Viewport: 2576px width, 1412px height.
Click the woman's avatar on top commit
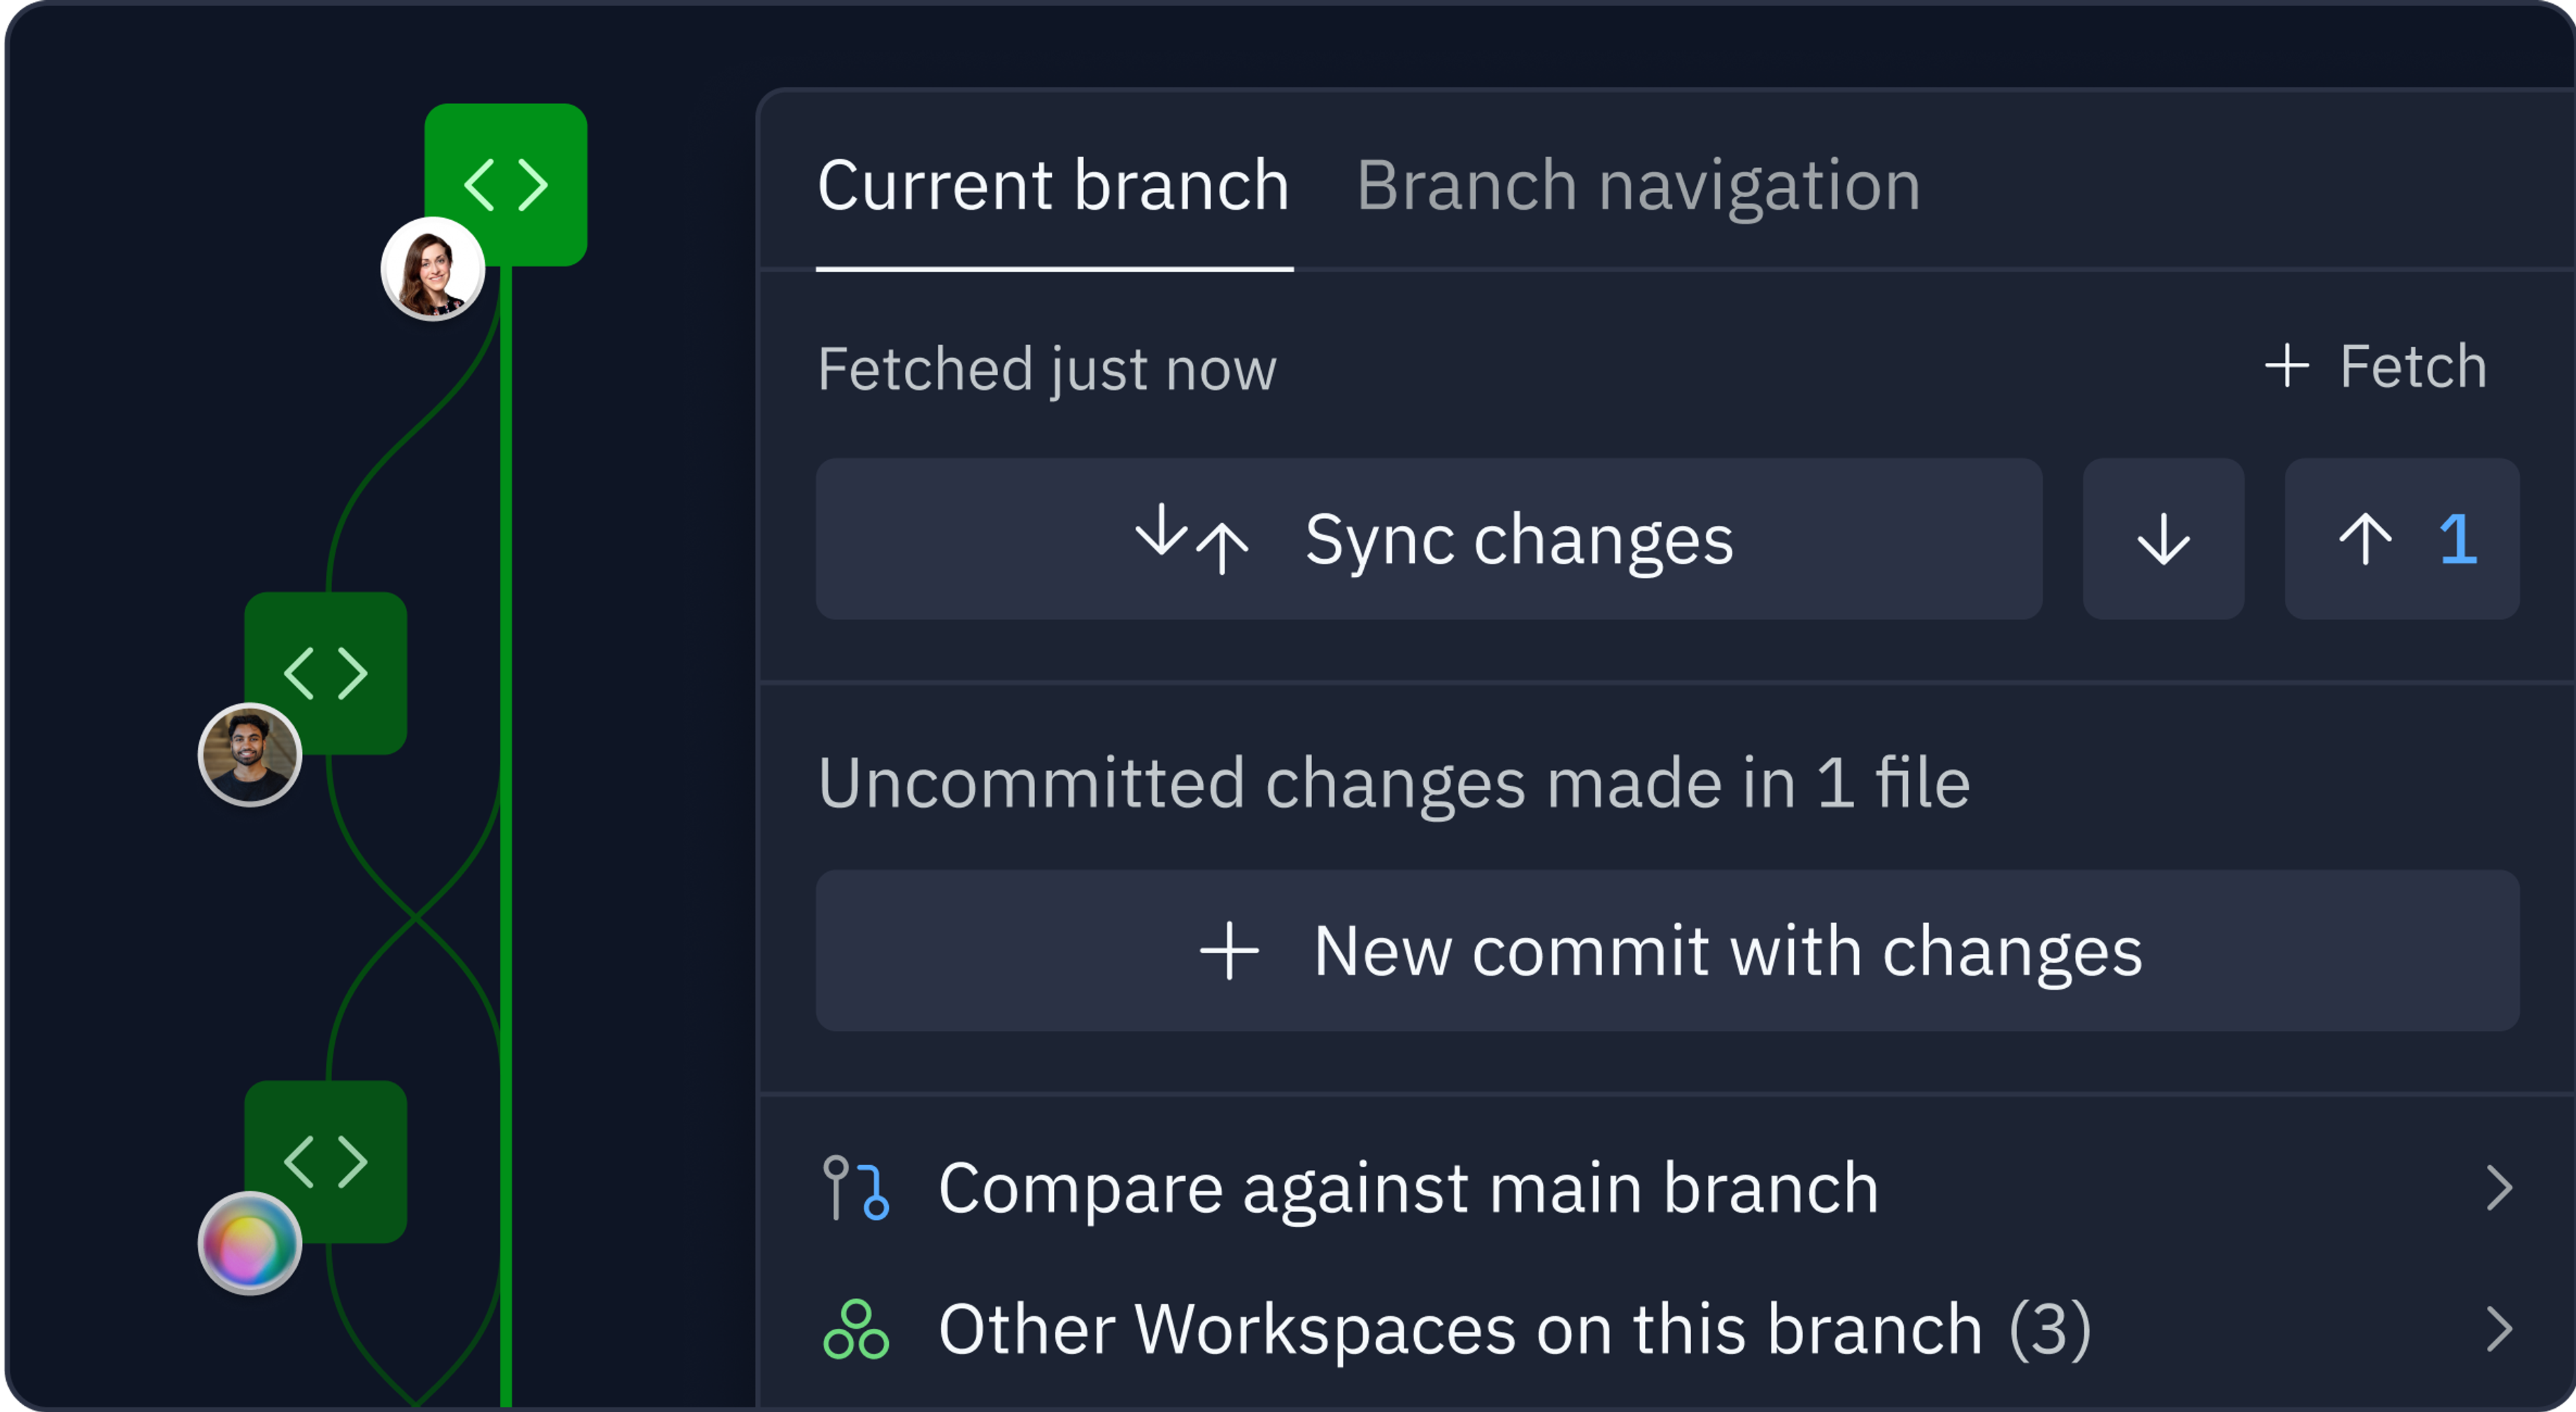[433, 269]
